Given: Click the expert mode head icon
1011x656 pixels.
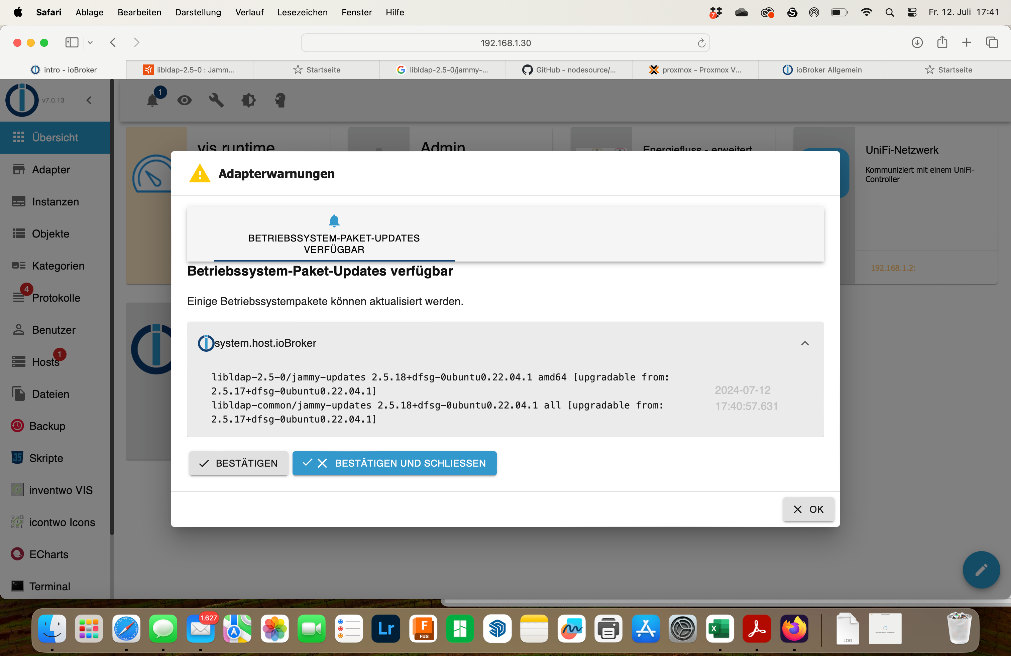Looking at the screenshot, I should pos(280,100).
